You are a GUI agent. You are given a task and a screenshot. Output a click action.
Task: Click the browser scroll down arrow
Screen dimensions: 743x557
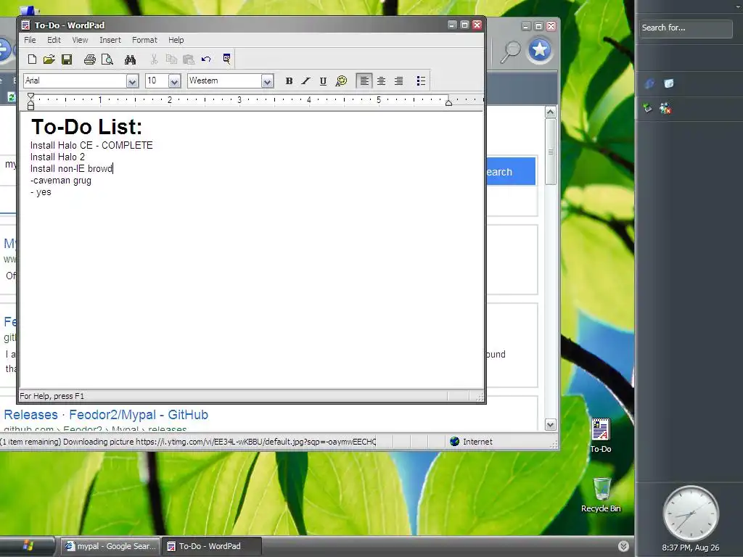pos(550,424)
